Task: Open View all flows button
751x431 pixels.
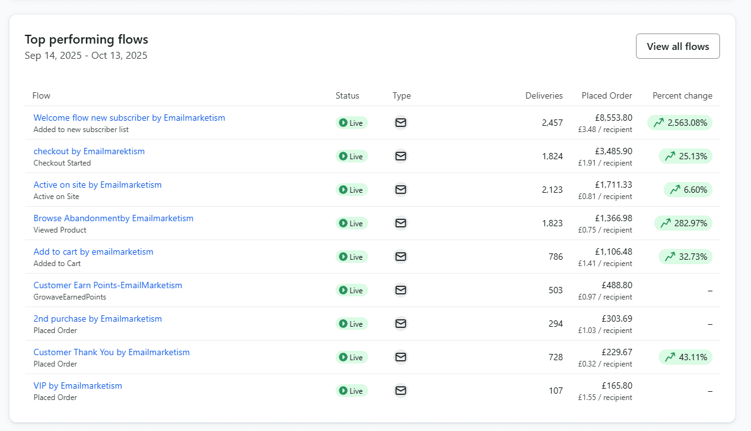Action: tap(678, 46)
